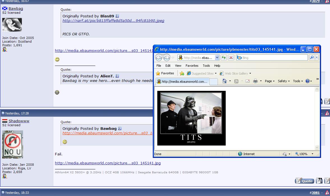Open the Tools command bar menu
This screenshot has height=196, width=330.
click(298, 81)
